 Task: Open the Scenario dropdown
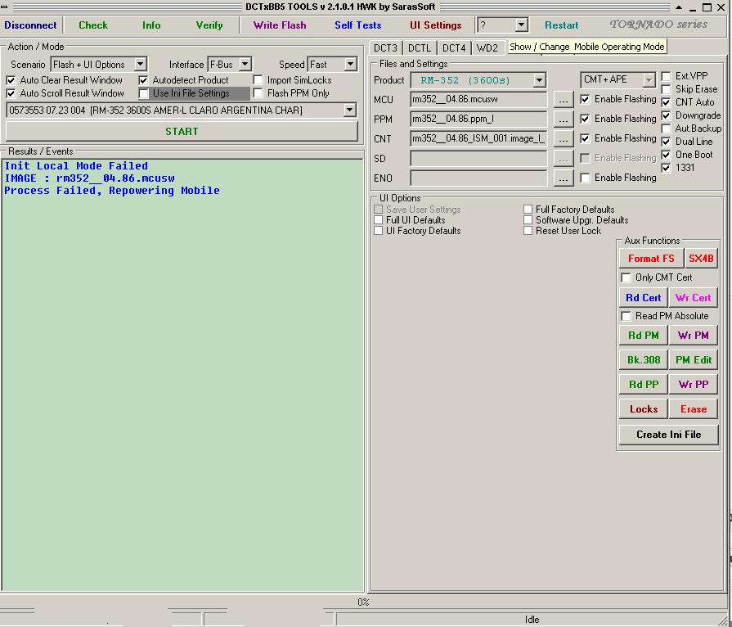tap(140, 64)
